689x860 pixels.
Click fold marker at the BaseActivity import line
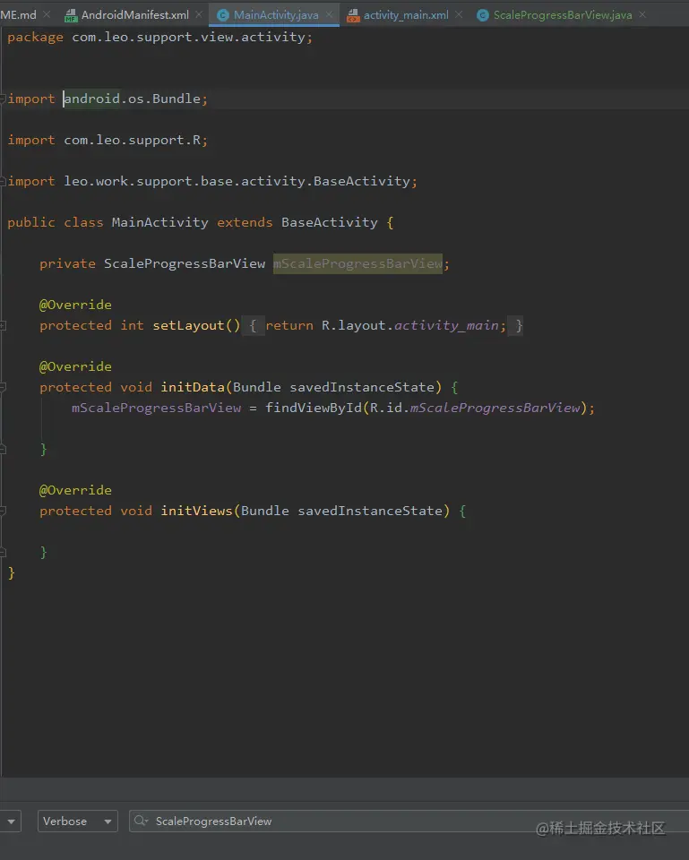pos(3,181)
